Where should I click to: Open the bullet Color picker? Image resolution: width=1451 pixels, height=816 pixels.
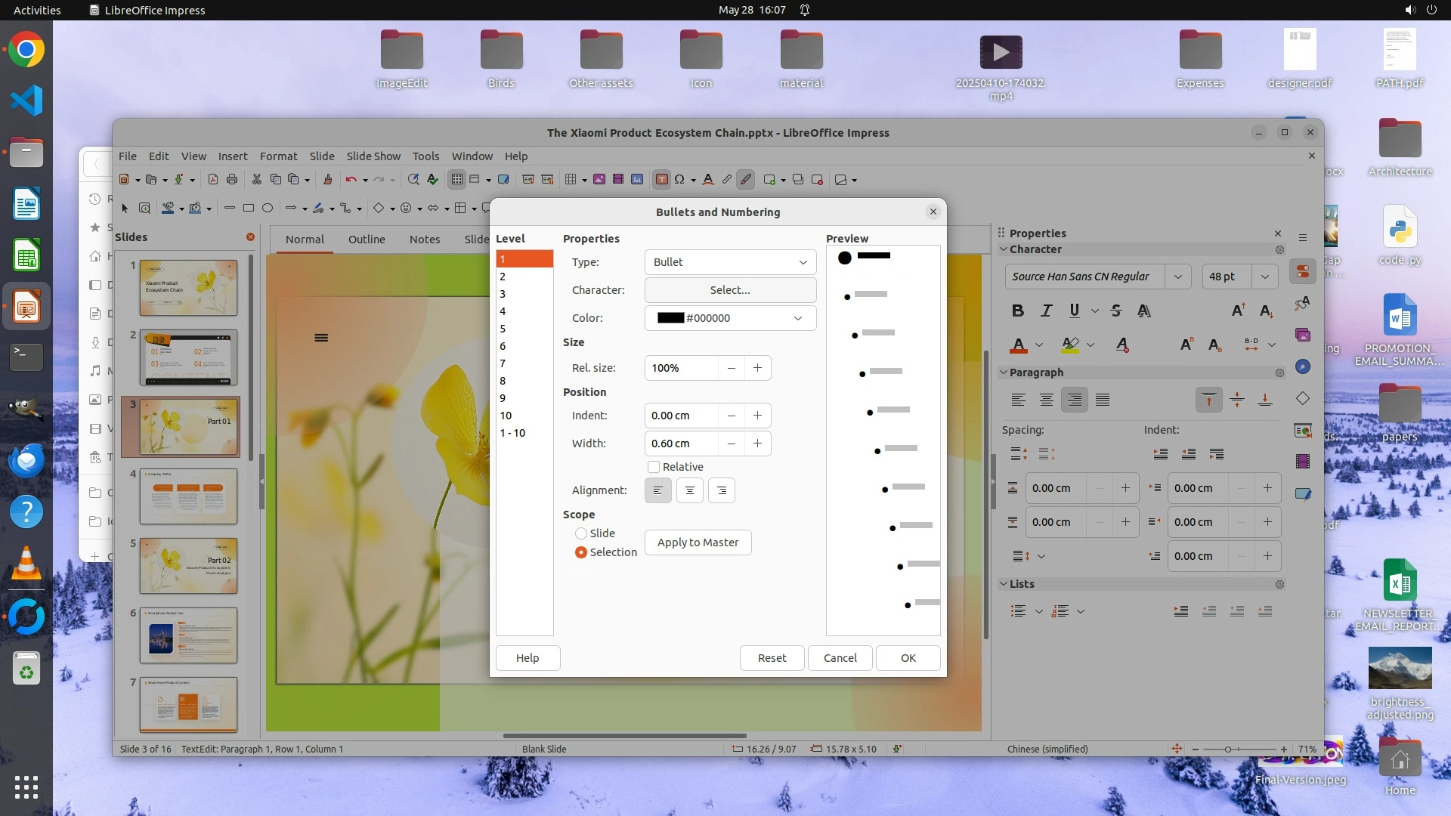pyautogui.click(x=729, y=318)
